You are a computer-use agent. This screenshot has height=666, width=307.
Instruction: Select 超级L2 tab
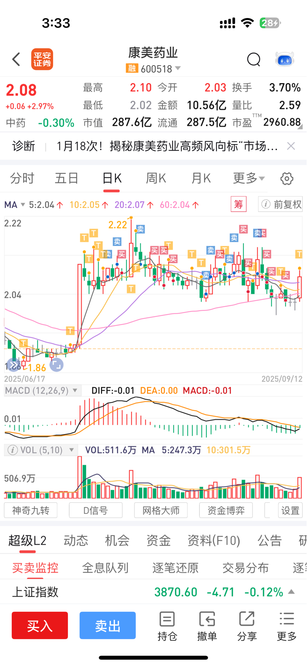click(x=28, y=541)
